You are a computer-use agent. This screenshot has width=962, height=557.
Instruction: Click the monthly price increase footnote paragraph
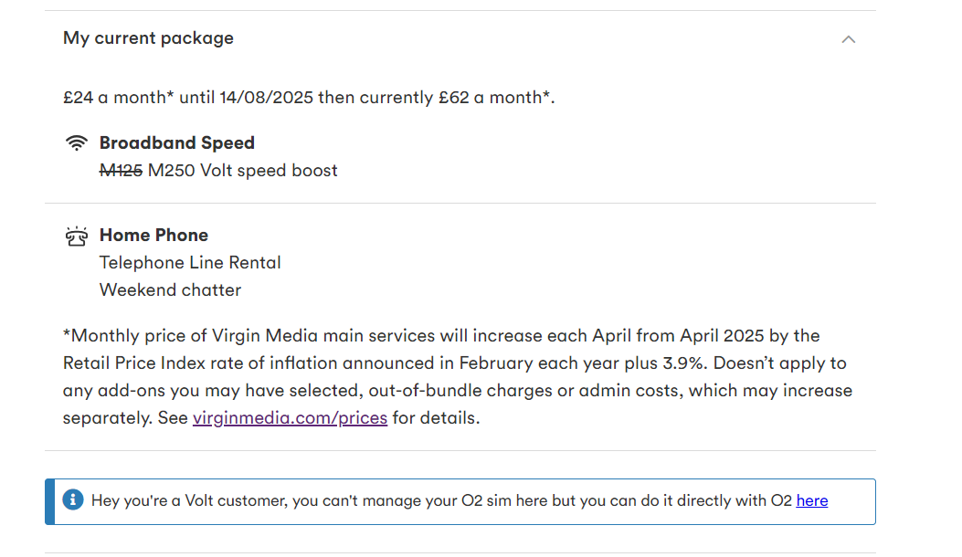coord(458,376)
